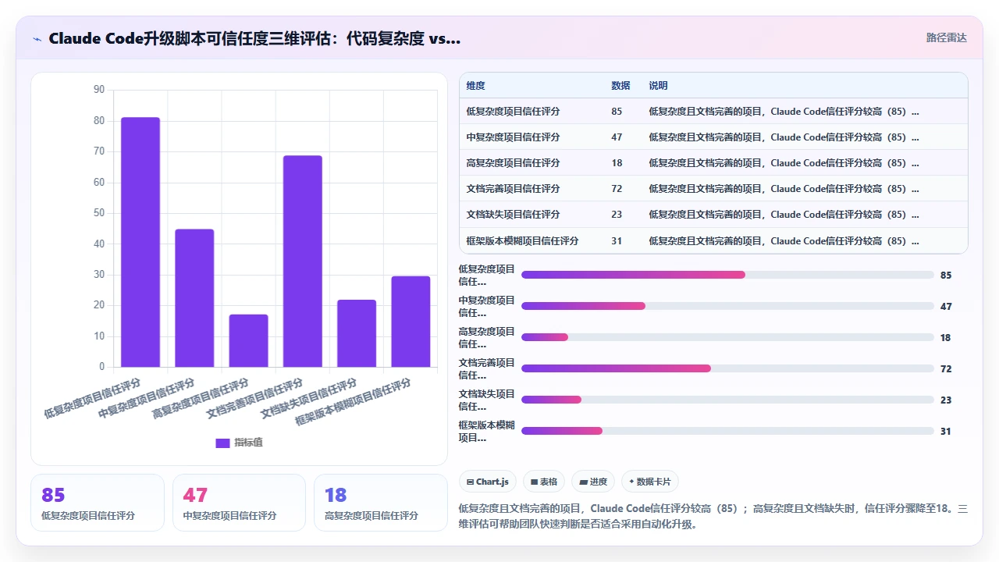Screen dimensions: 999x562
Task: Click the value 18 in the table
Action: click(617, 163)
